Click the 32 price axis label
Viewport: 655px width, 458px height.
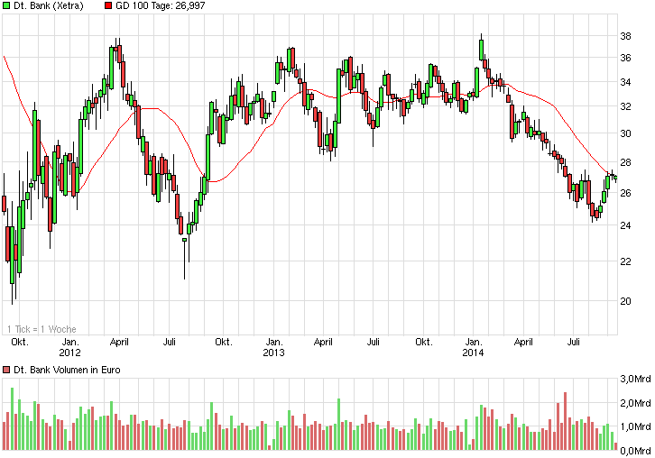click(625, 106)
